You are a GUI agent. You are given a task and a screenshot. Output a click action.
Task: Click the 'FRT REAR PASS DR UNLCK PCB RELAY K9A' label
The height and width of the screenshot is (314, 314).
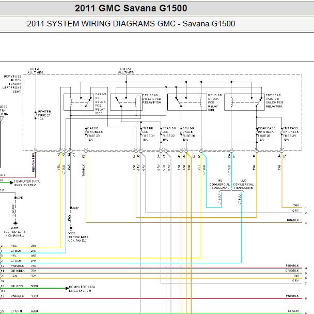point(274,101)
